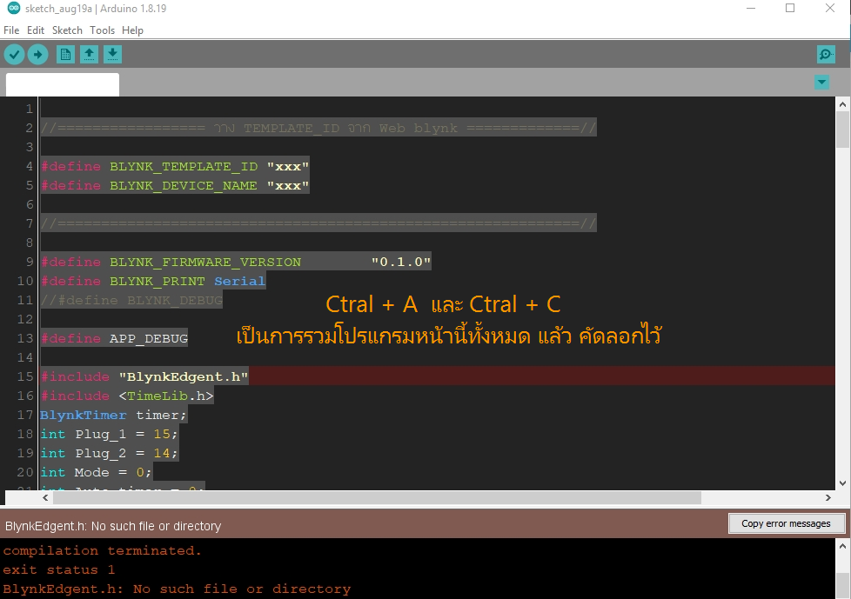851x599 pixels.
Task: Open a sketch with the Open icon
Action: click(x=89, y=54)
